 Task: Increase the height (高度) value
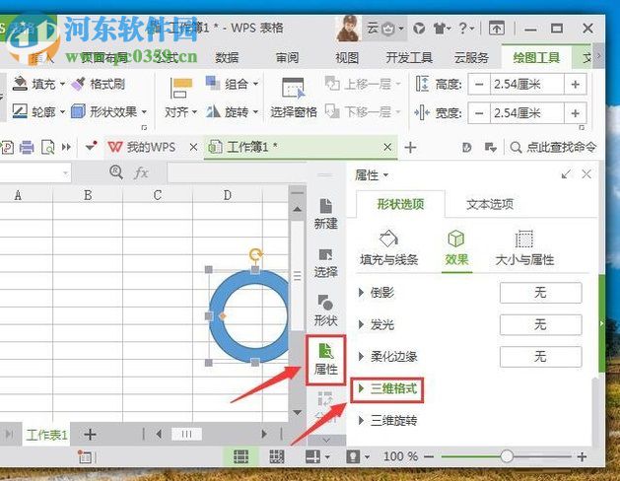576,84
